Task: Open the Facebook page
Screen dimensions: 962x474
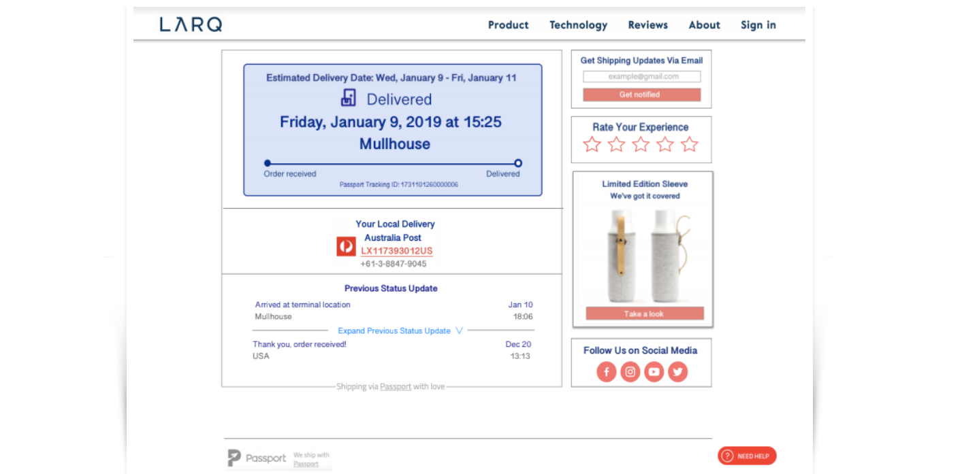Action: point(607,372)
